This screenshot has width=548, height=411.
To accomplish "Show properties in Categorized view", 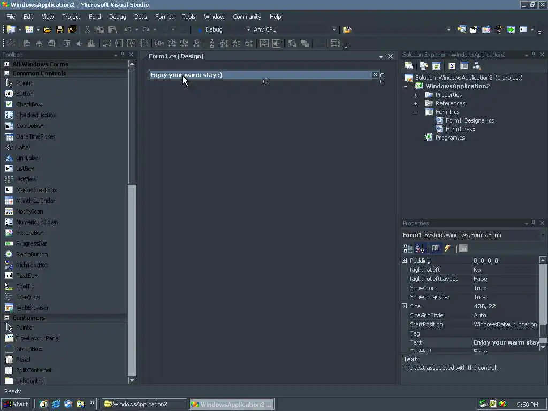I will (408, 248).
